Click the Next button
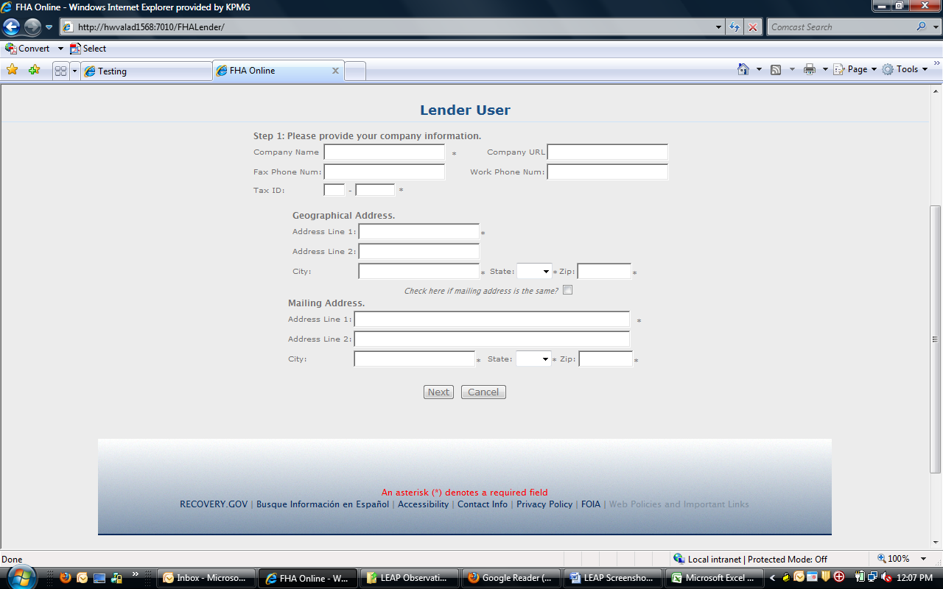943x589 pixels. click(x=438, y=392)
